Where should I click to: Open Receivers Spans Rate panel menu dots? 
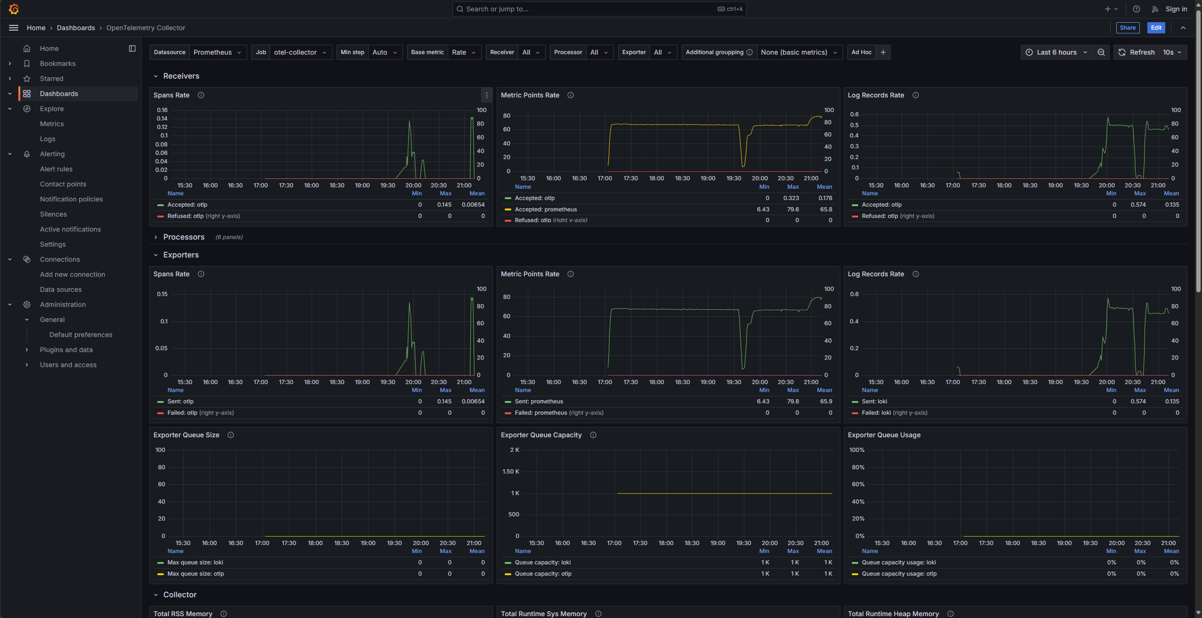coord(487,95)
